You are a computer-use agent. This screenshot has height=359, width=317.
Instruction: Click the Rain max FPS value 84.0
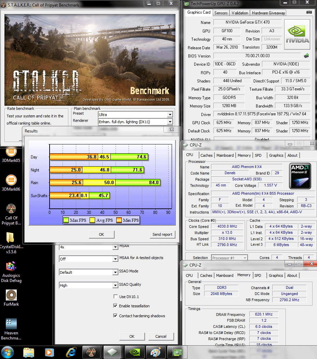point(154,182)
